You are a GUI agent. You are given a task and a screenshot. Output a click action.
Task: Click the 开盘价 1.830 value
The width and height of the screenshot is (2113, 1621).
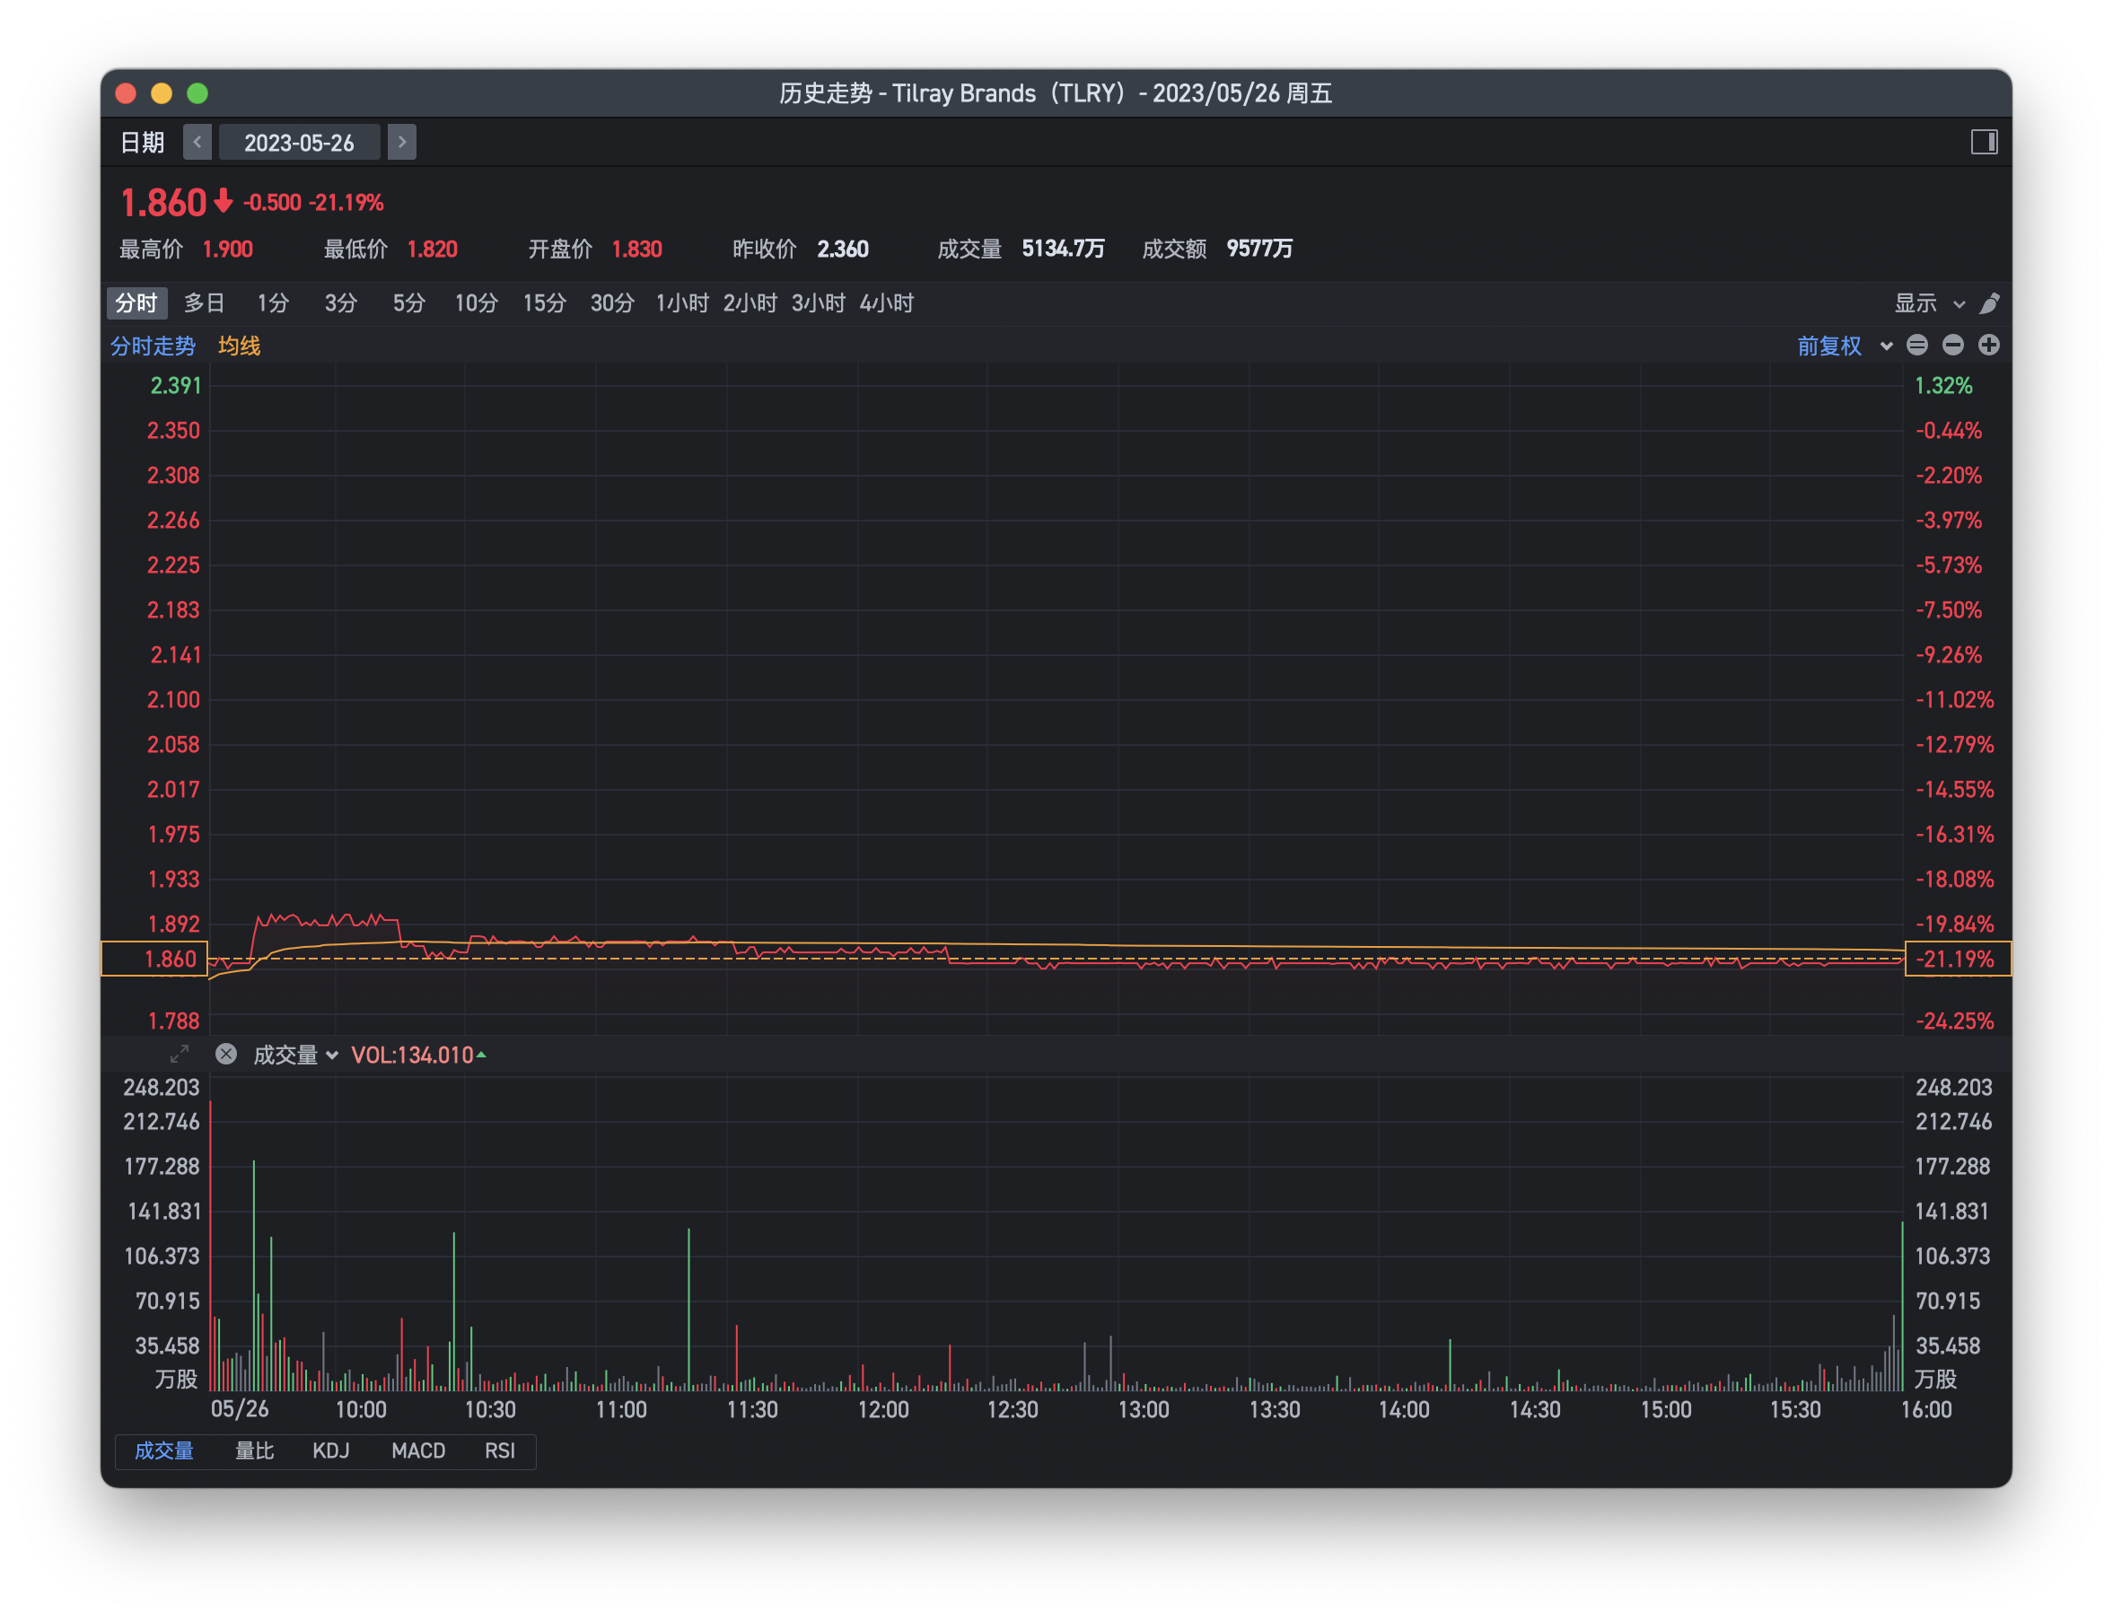[x=636, y=250]
